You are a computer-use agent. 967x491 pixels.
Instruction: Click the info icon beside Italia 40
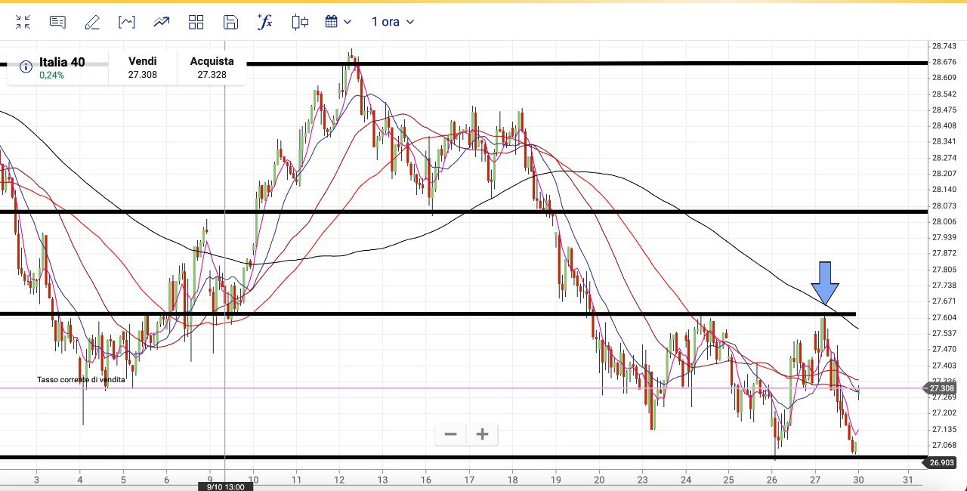[x=26, y=67]
